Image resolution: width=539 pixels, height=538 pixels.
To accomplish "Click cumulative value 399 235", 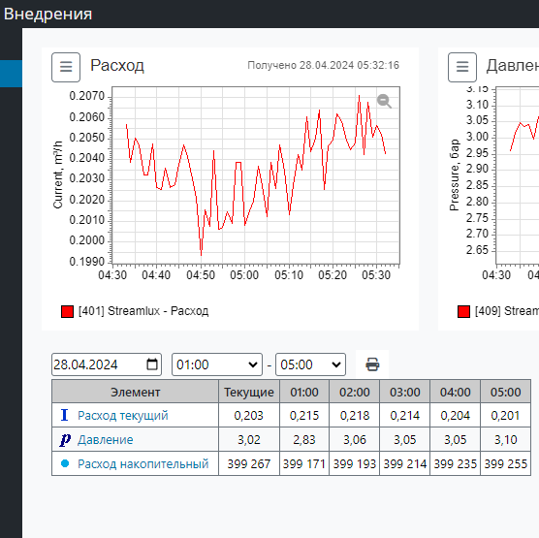I will coord(455,464).
